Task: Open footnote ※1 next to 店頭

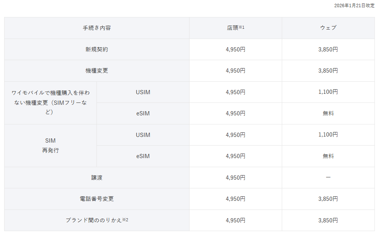Action: coord(241,27)
